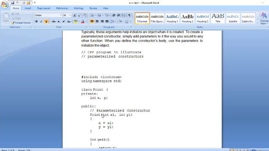Image resolution: width=269 pixels, height=151 pixels.
Task: Open font color dropdown arrow
Action: [x=86, y=21]
